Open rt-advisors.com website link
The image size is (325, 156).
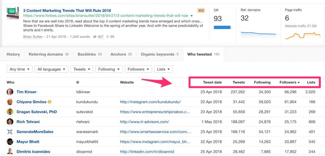point(144,122)
